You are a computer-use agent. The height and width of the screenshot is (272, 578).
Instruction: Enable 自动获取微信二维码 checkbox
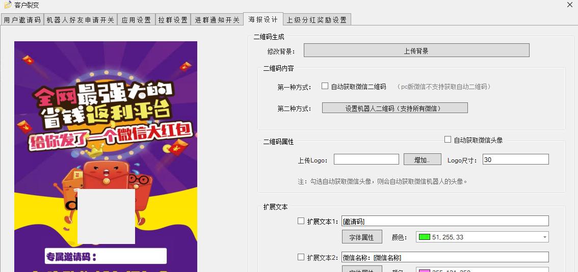coord(325,86)
